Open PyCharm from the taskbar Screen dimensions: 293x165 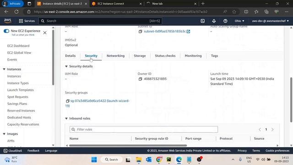click(169, 159)
